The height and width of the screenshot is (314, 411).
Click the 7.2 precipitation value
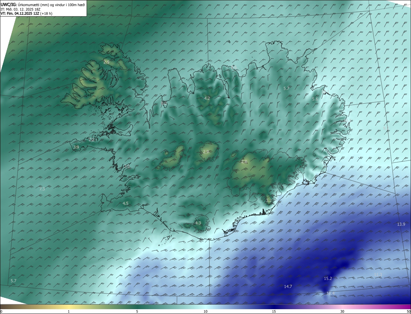(x=91, y=140)
